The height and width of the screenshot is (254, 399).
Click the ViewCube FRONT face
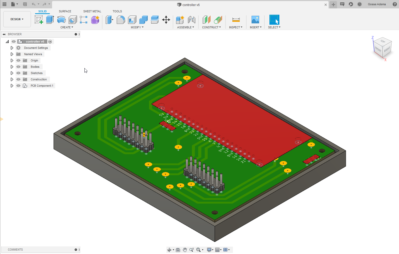pos(378,49)
